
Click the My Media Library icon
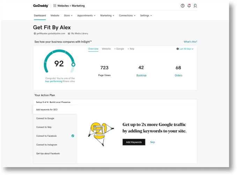coord(69,33)
